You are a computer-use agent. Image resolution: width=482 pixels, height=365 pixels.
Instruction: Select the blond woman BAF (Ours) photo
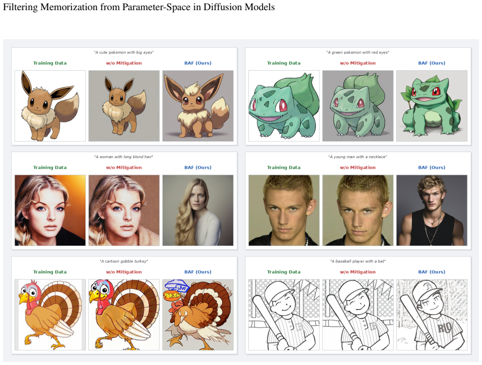tap(198, 210)
